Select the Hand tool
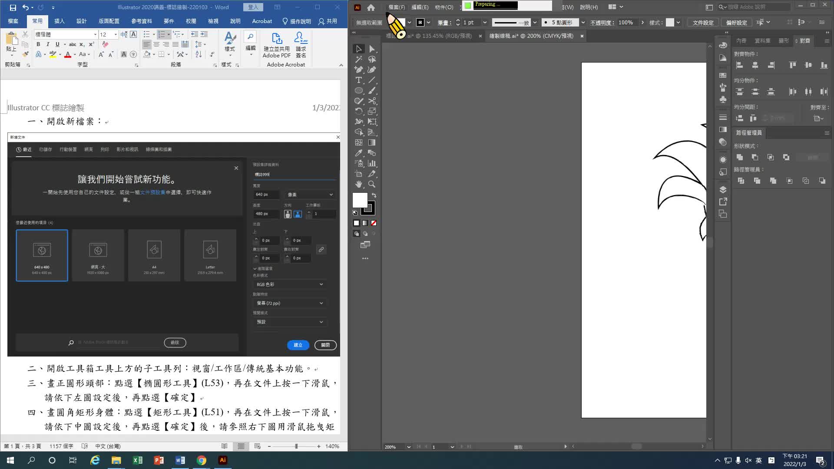 [x=359, y=185]
